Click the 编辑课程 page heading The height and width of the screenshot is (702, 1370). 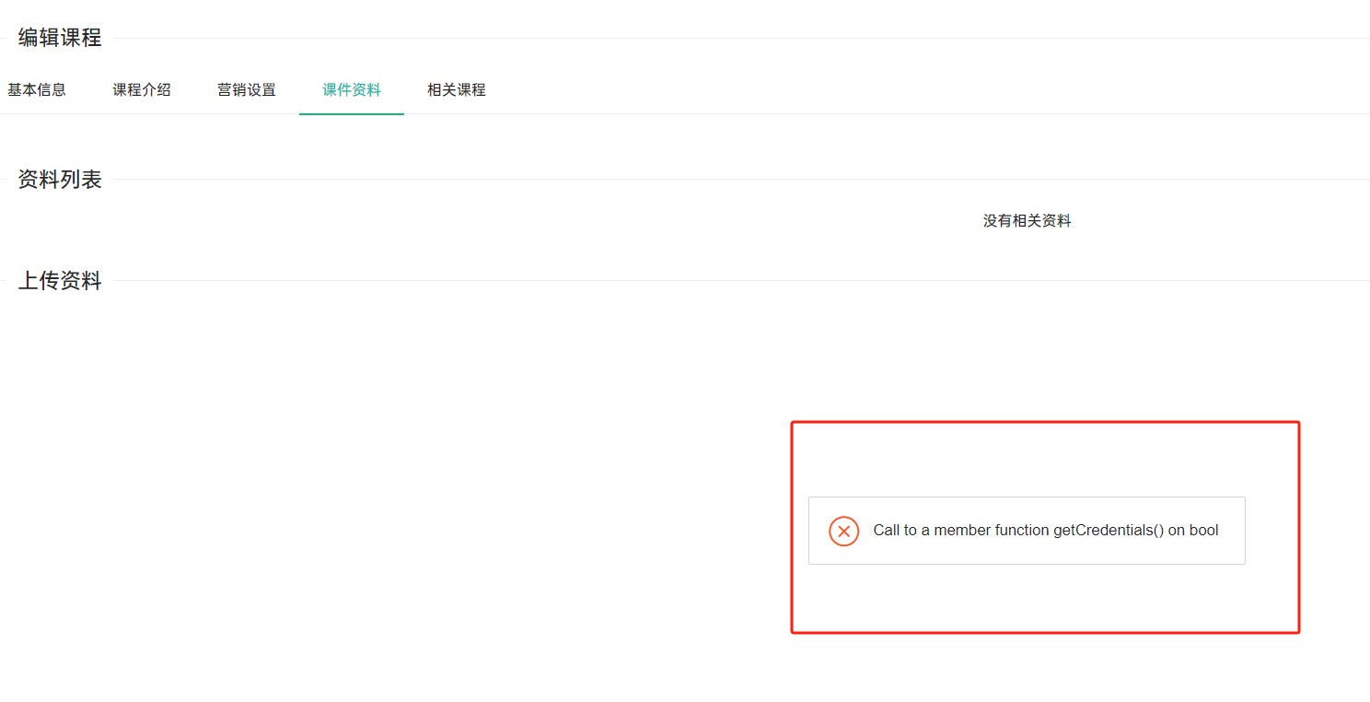(60, 38)
